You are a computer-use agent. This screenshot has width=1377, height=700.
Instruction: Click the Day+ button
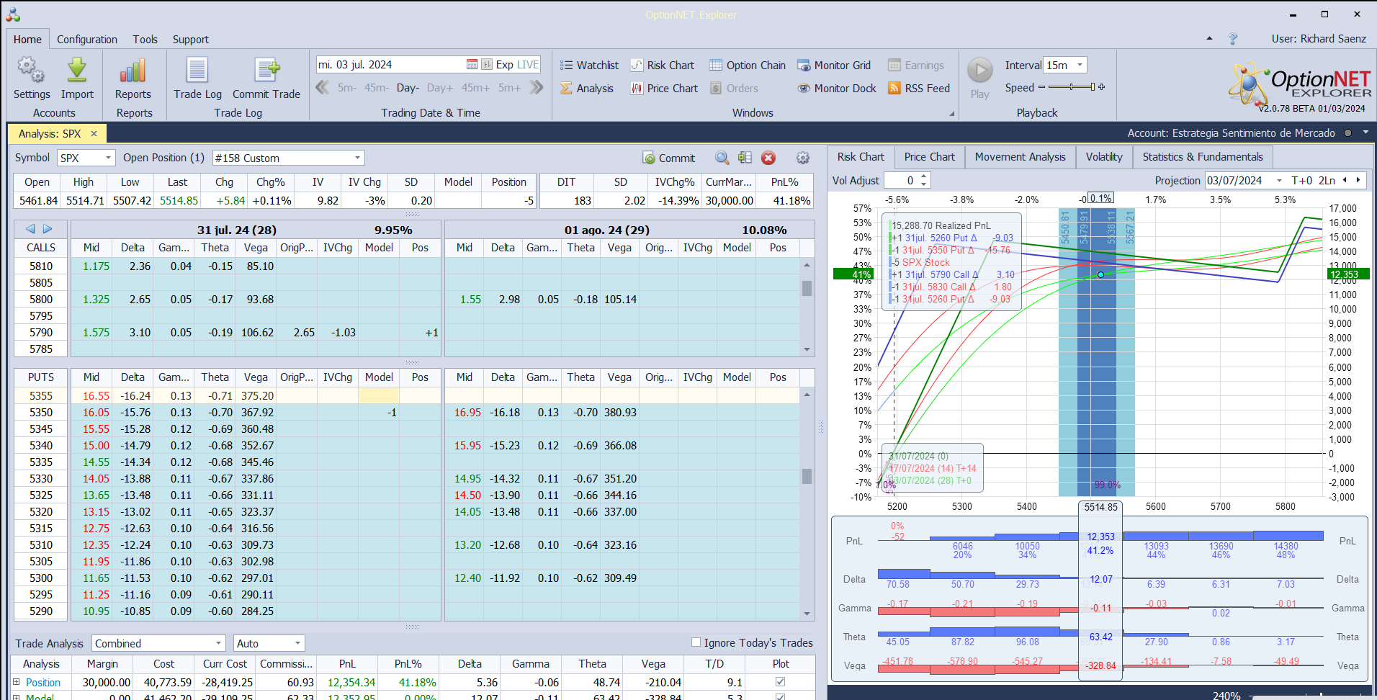coord(440,88)
